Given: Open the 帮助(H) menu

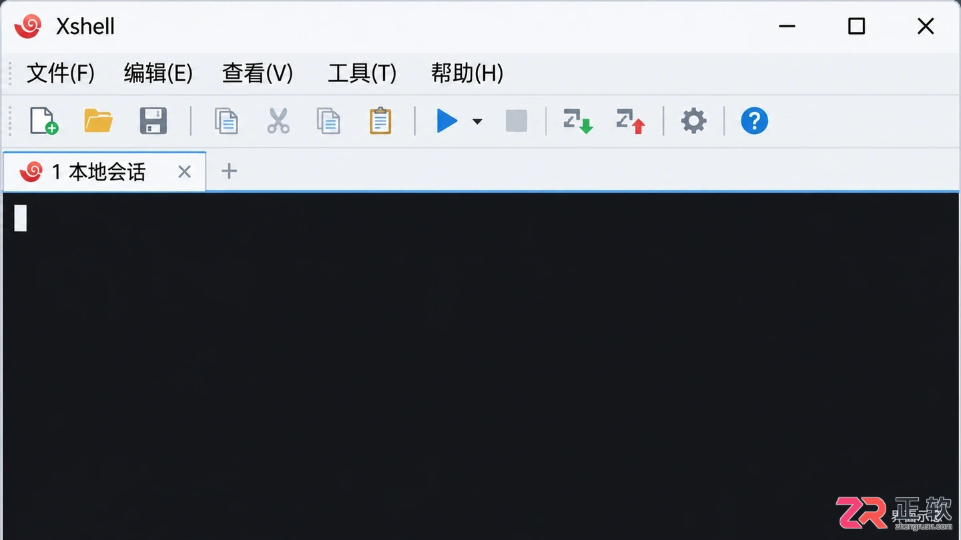Looking at the screenshot, I should tap(467, 73).
